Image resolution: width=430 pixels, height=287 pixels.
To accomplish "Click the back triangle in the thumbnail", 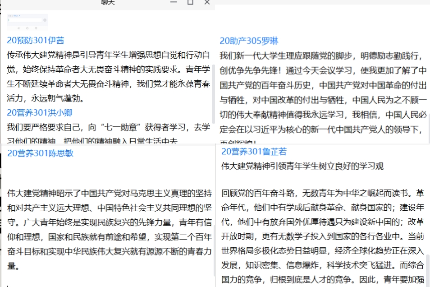I will coord(19,28).
